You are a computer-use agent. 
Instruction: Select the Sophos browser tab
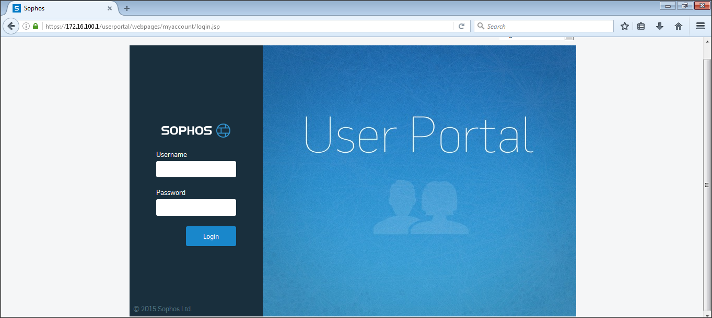(57, 8)
